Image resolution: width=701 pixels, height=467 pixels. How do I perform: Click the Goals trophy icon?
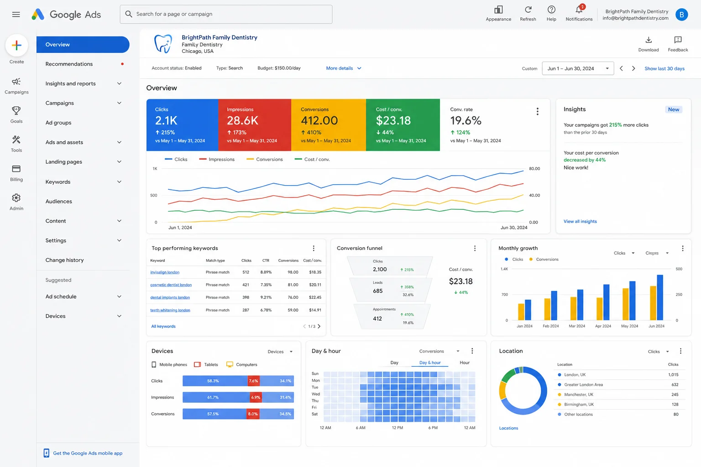click(16, 110)
